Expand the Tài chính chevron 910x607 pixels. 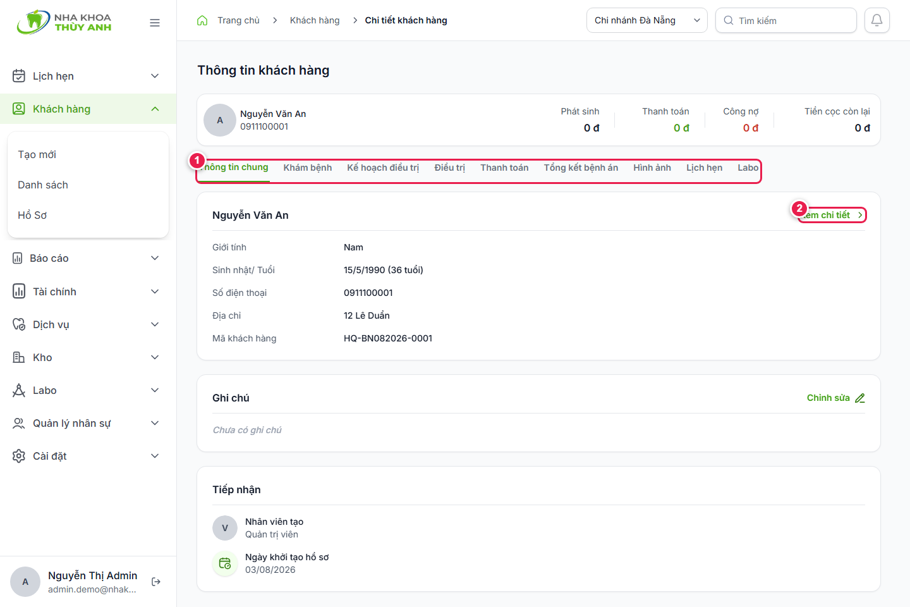(155, 291)
